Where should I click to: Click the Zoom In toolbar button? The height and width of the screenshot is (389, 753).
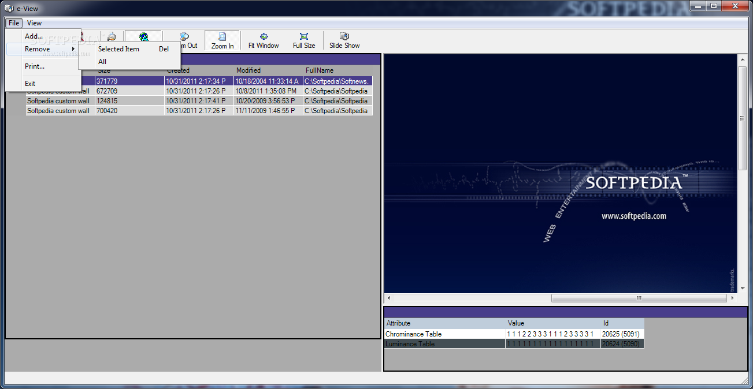click(x=222, y=41)
